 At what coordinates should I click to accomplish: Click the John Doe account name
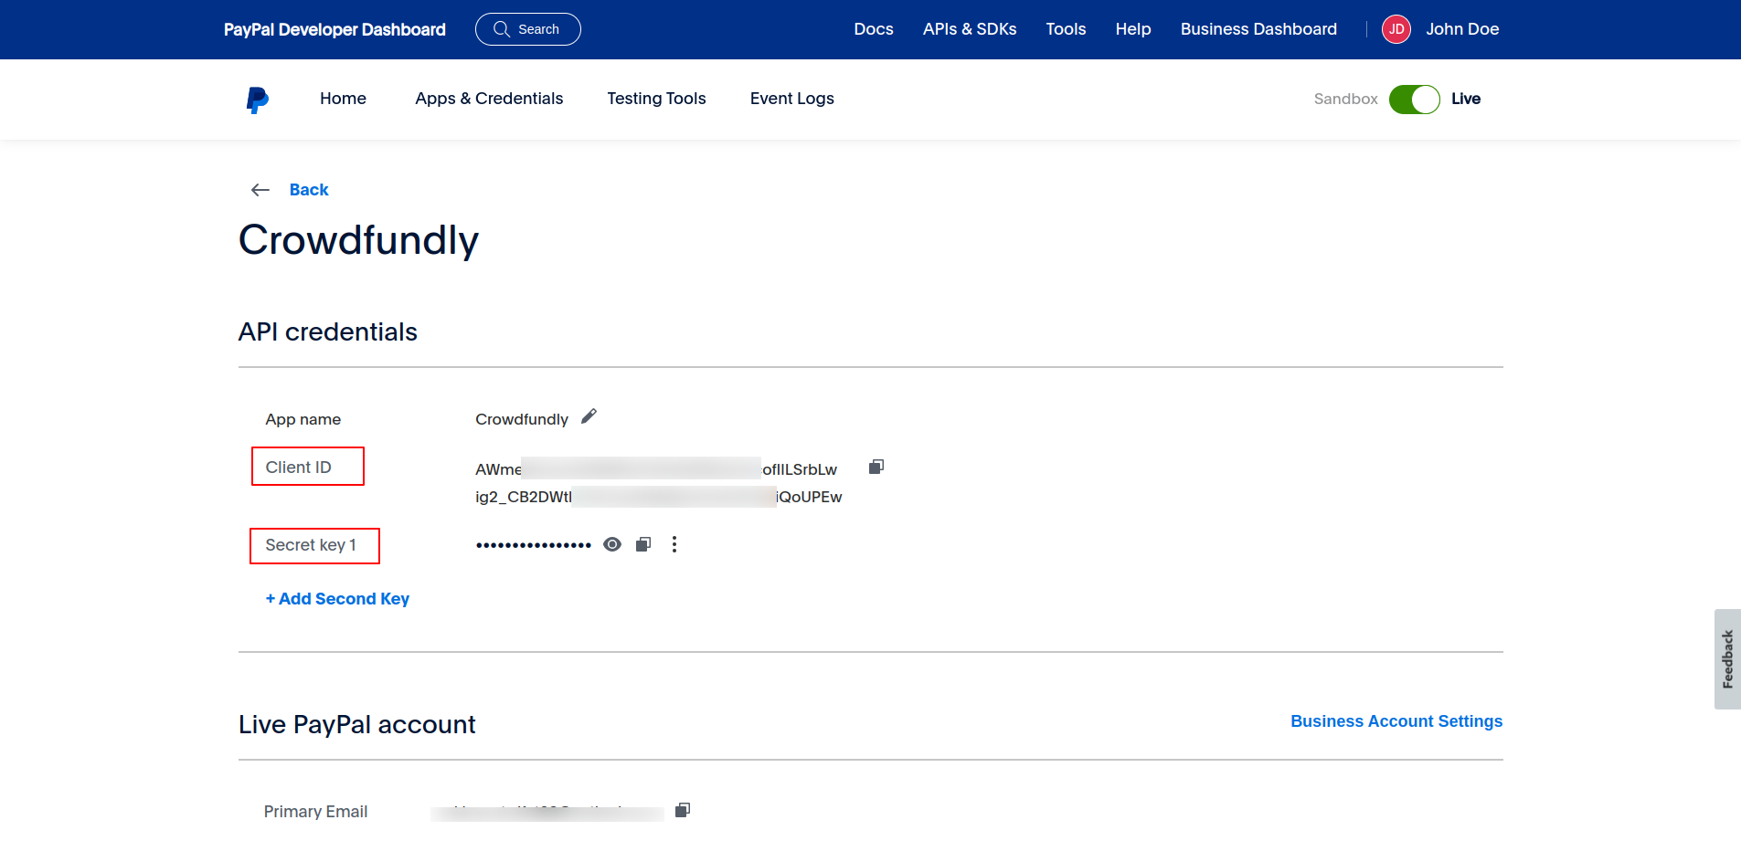pyautogui.click(x=1462, y=29)
